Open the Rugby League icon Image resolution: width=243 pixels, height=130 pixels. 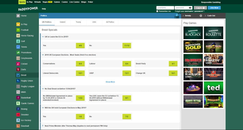(18, 86)
